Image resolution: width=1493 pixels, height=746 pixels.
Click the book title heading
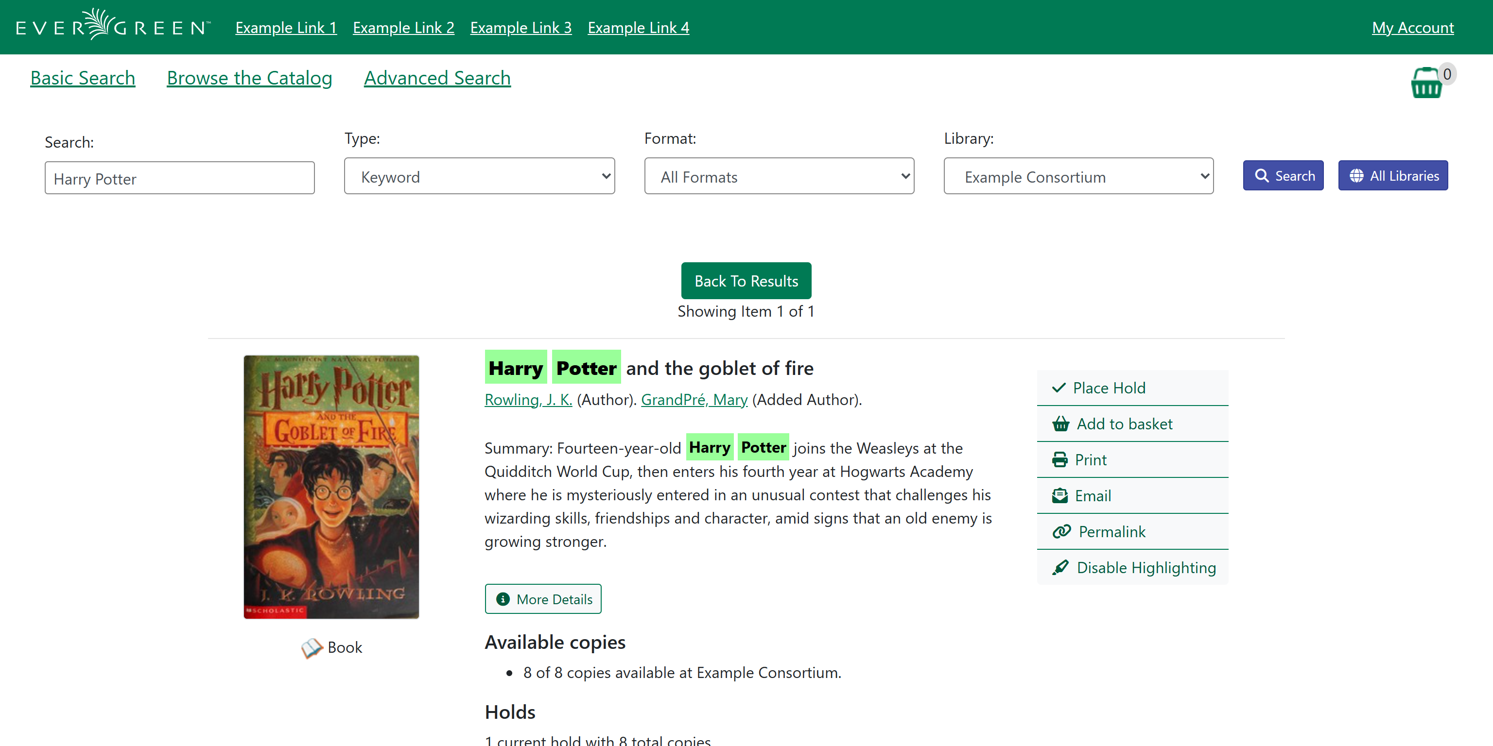click(648, 368)
